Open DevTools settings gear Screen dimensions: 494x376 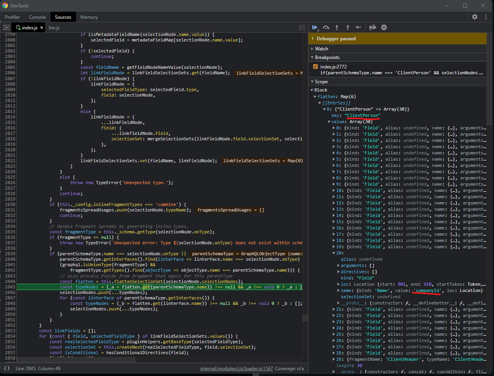[x=475, y=17]
